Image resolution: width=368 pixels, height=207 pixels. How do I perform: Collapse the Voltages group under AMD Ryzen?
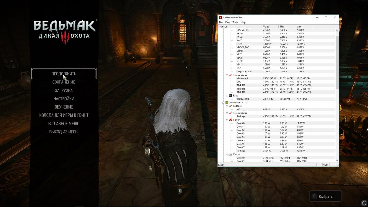[x=227, y=106]
